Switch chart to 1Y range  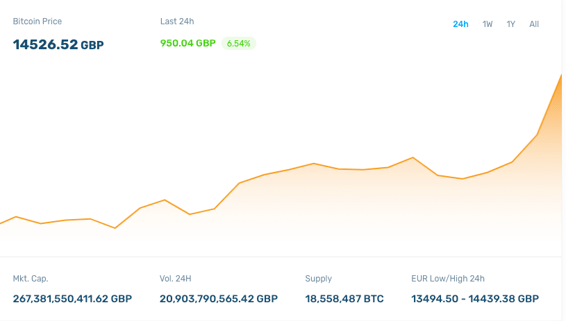point(510,24)
